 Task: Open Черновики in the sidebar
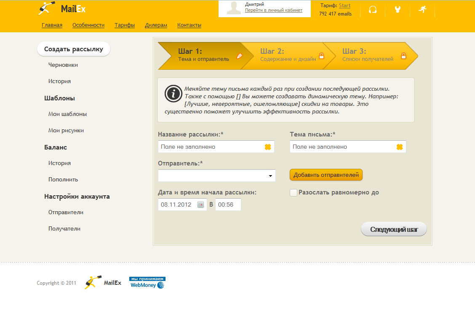63,65
